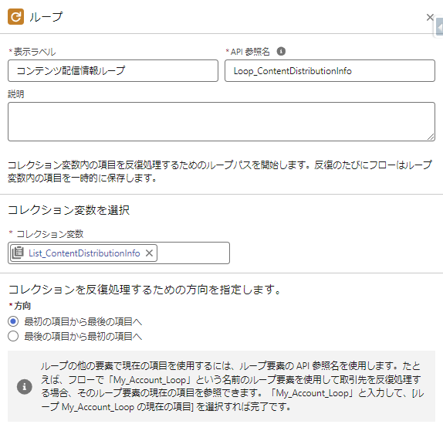Close the ループ properties panel
The width and height of the screenshot is (443, 431).
(430, 17)
